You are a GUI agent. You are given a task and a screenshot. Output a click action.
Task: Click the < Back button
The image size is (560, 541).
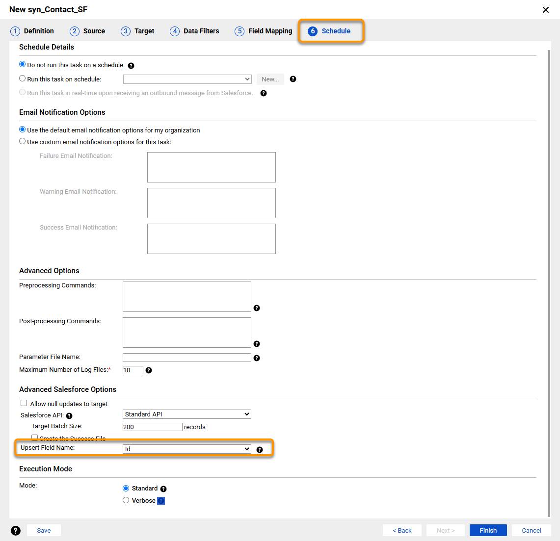[402, 530]
